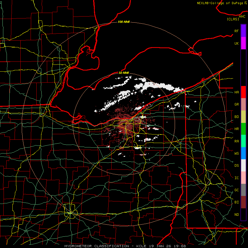Click the [CLAS] legend header
This screenshot has height=248, width=248.
(x=233, y=19)
